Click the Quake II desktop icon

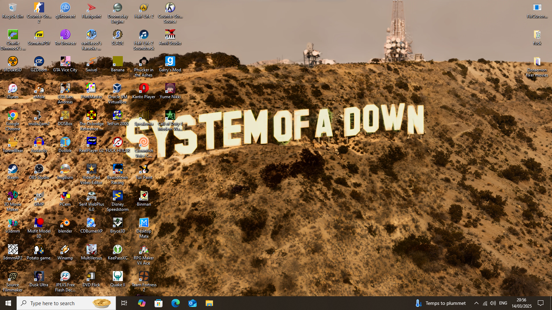pos(118,279)
